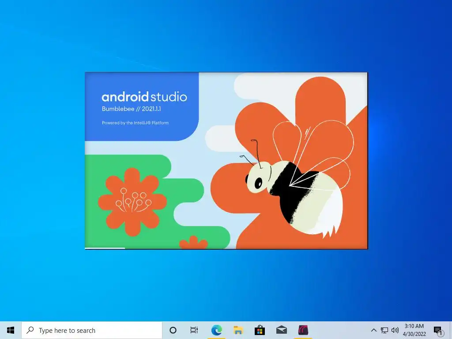
Task: Open Task View on the taskbar
Action: [194, 330]
